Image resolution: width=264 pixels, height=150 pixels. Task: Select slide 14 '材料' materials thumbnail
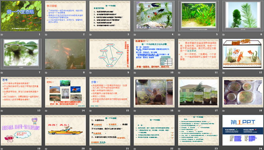point(66,92)
